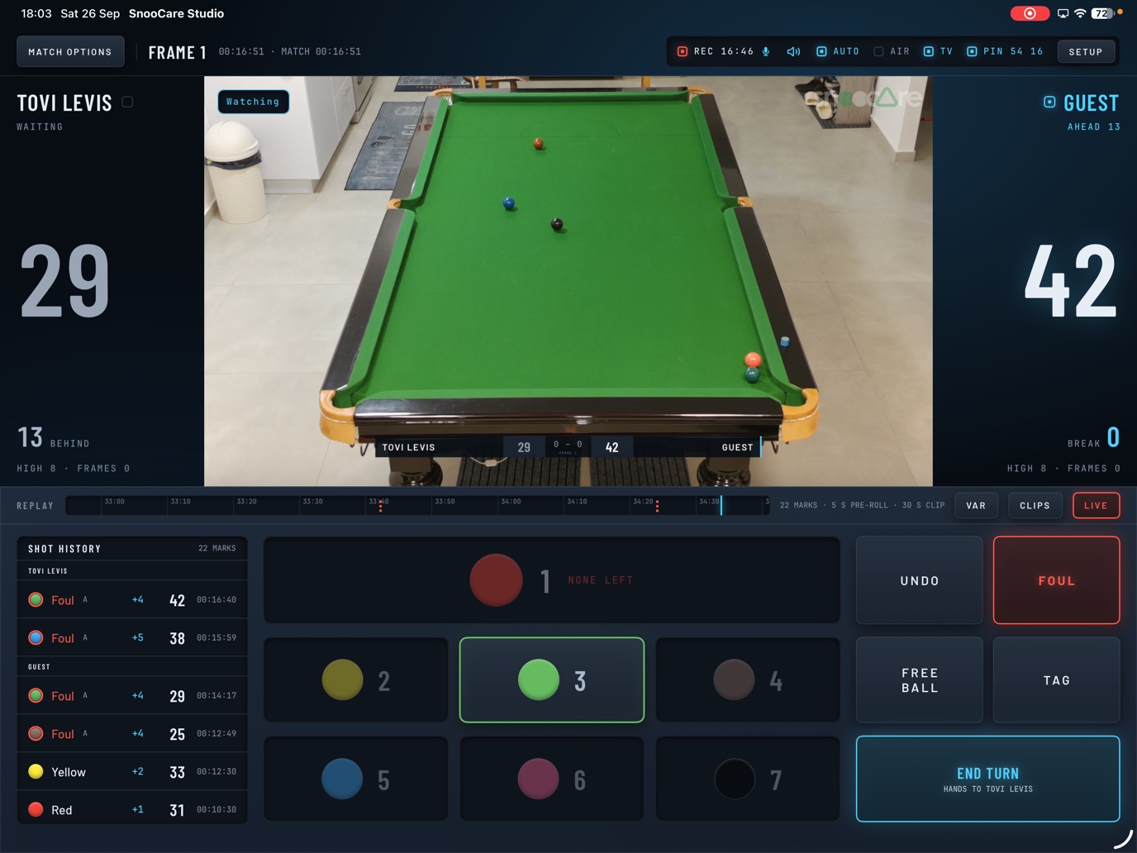Toggle the PIN 54 16 checkbox

click(972, 51)
